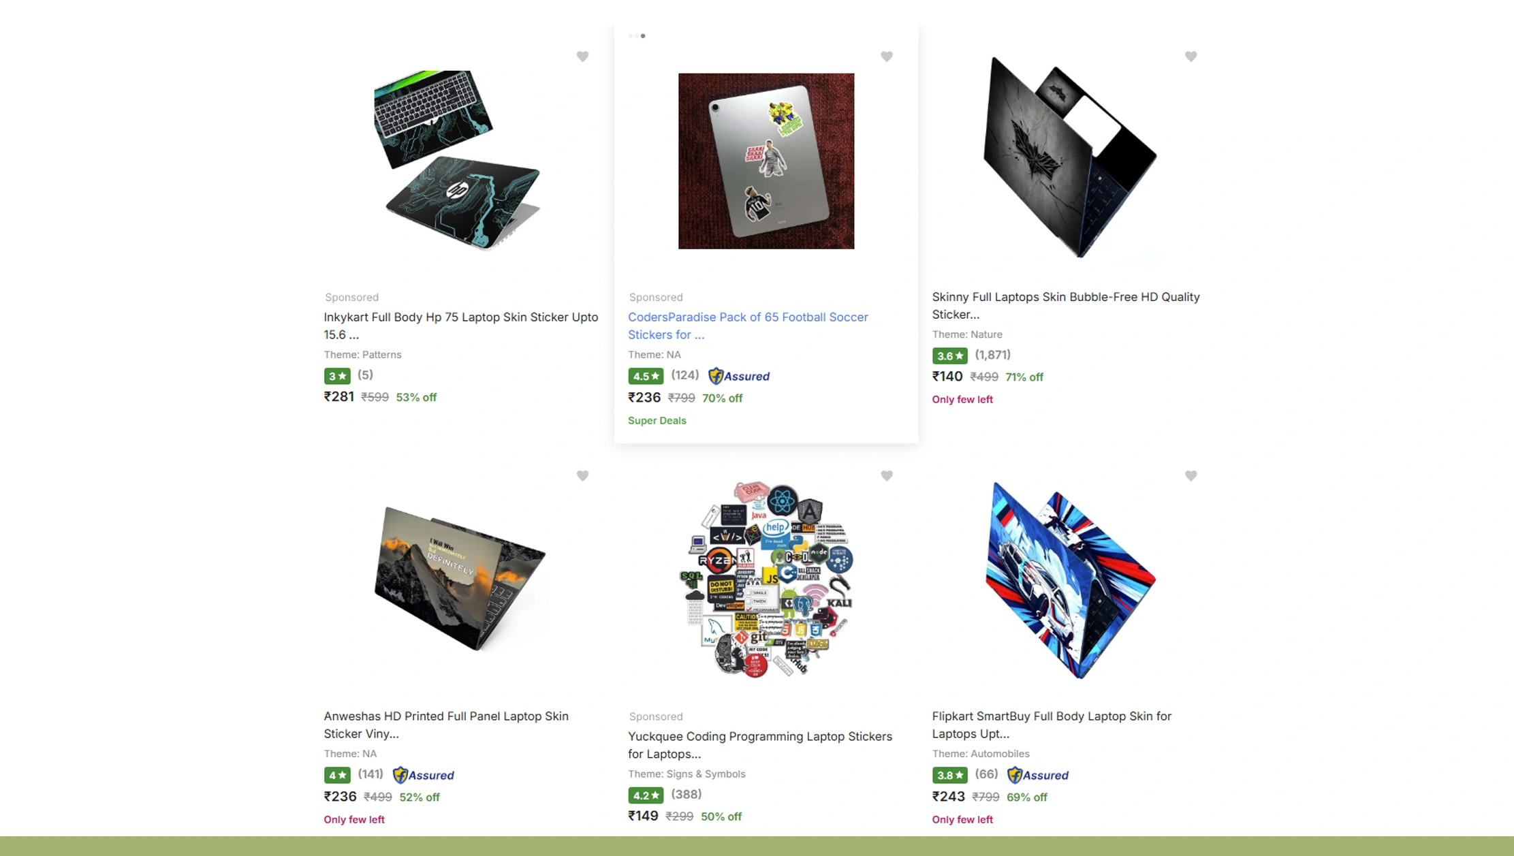The image size is (1514, 856).
Task: Favorite the Anweshas mountain laptop skin
Action: 582,475
